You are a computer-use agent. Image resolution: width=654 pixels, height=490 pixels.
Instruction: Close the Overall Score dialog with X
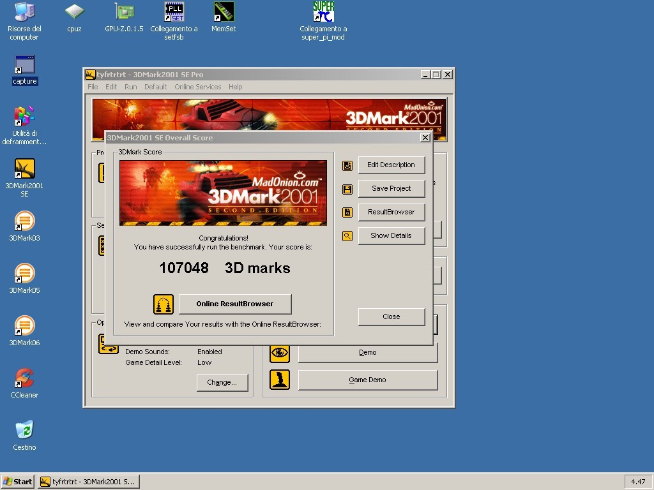[425, 138]
